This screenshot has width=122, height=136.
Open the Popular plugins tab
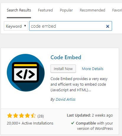click(66, 10)
